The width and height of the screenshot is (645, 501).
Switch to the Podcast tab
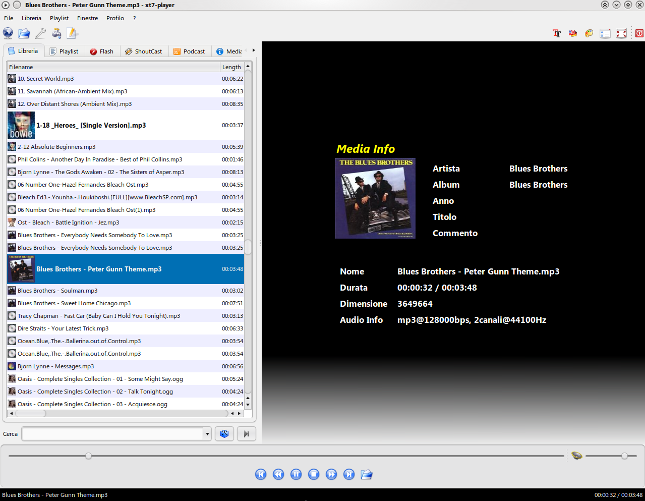190,51
